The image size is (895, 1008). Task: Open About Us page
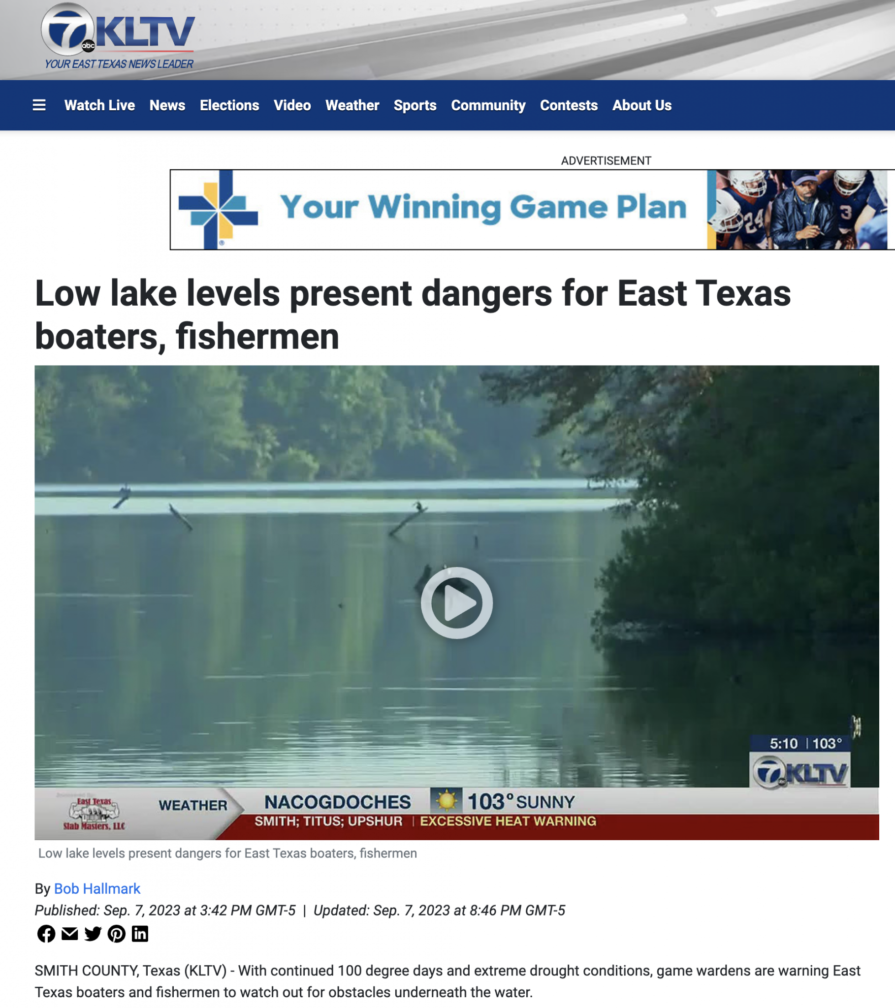click(x=642, y=105)
